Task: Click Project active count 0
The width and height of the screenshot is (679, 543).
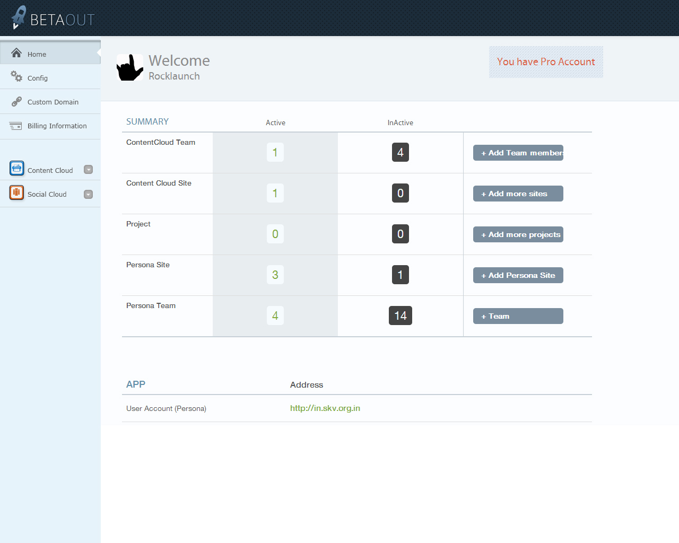Action: (x=275, y=234)
